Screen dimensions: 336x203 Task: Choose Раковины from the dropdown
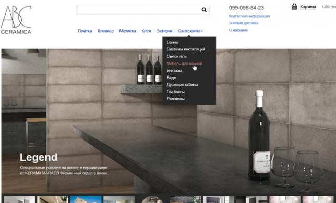click(x=175, y=99)
